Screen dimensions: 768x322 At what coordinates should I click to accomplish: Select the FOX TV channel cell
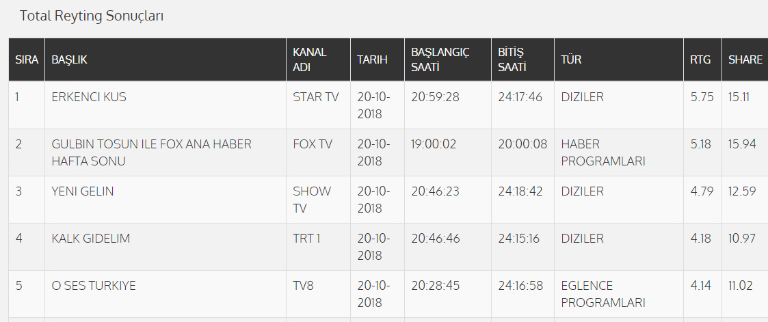pos(313,144)
